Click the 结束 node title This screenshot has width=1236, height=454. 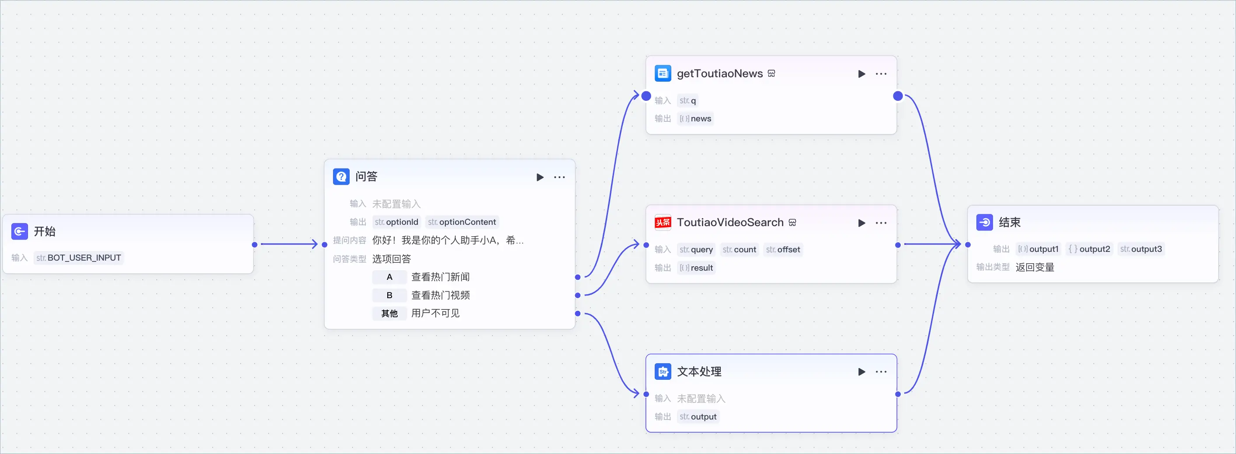1010,223
